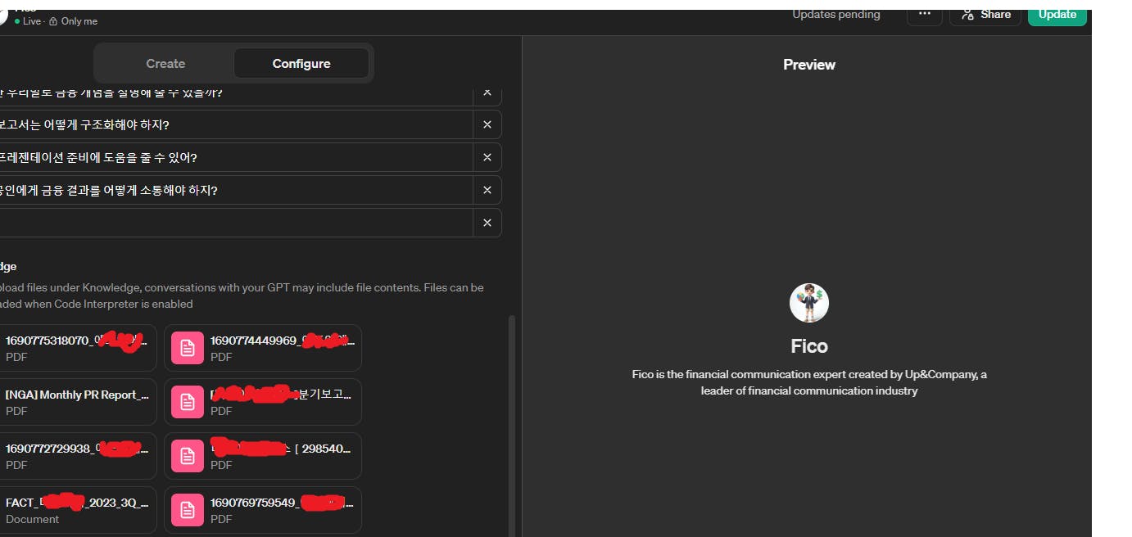
Task: Switch to the Create tab
Action: pyautogui.click(x=165, y=64)
